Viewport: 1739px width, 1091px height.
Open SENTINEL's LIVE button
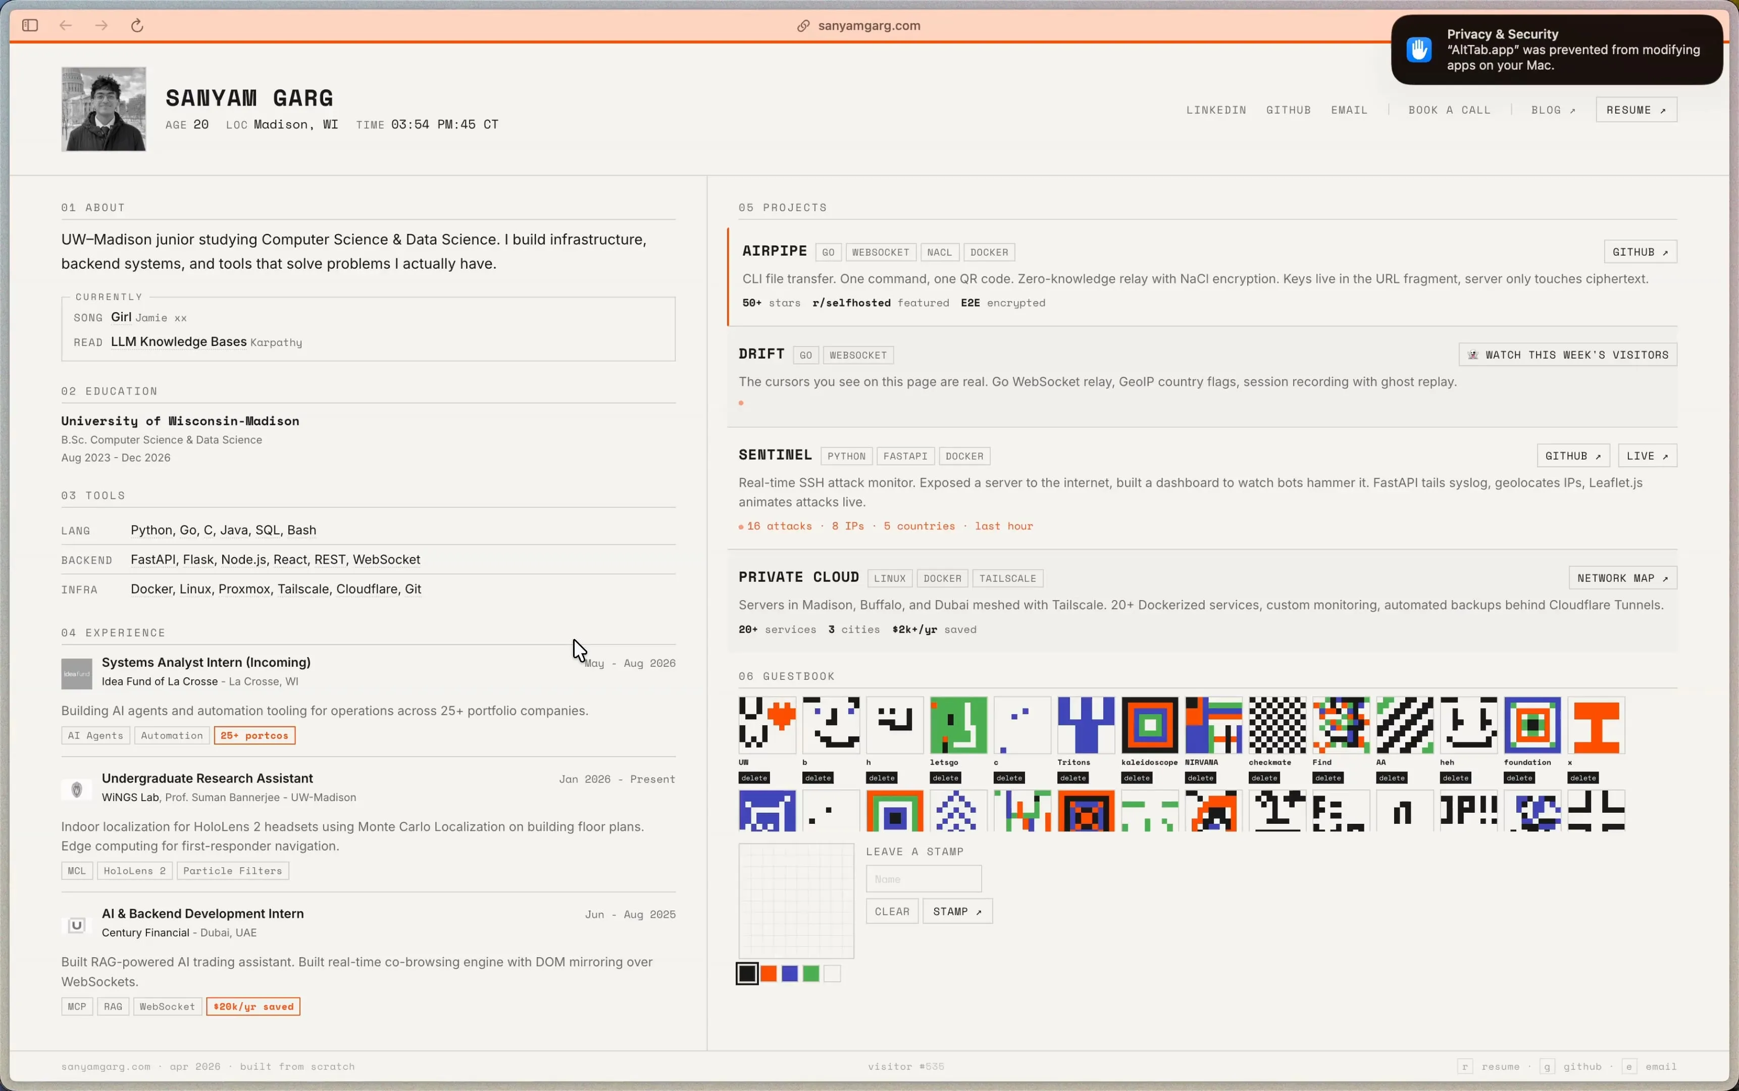click(x=1648, y=455)
